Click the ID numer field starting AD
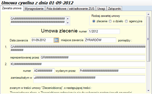This screenshot has height=94, width=152. point(44,71)
